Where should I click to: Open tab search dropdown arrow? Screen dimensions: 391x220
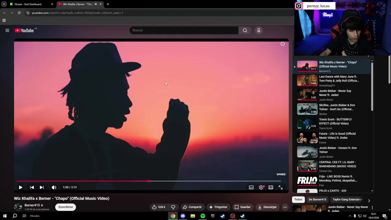4,4
